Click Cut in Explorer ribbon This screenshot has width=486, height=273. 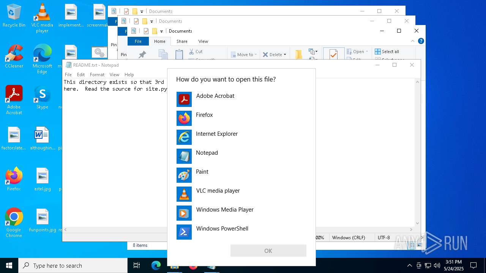pyautogui.click(x=196, y=52)
